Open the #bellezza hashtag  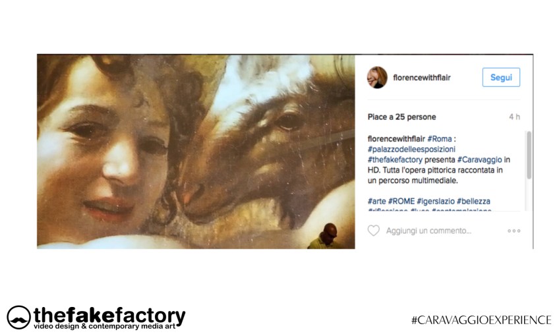(x=473, y=201)
